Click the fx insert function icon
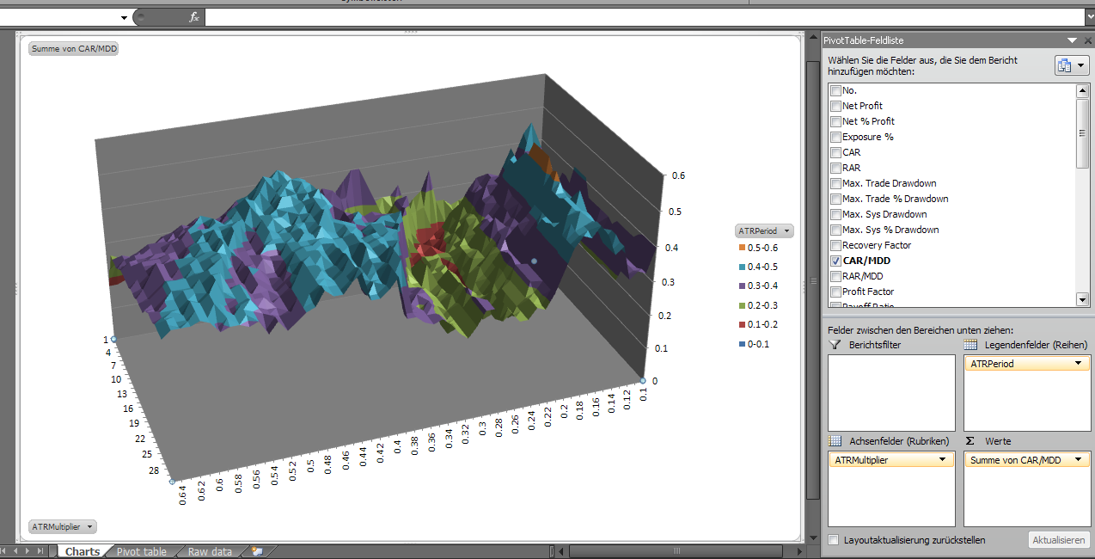The height and width of the screenshot is (559, 1095). click(194, 17)
